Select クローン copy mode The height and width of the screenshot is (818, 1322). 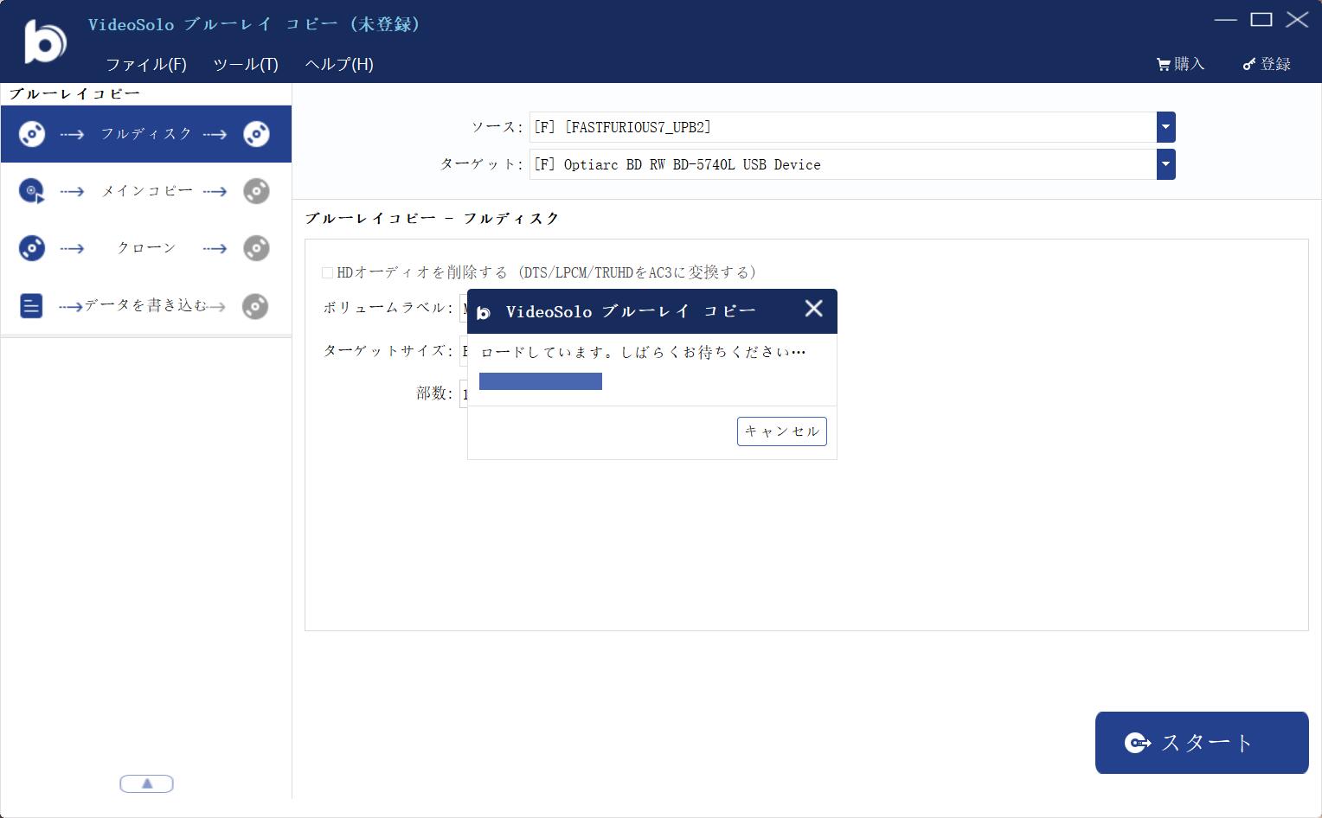pyautogui.click(x=146, y=248)
